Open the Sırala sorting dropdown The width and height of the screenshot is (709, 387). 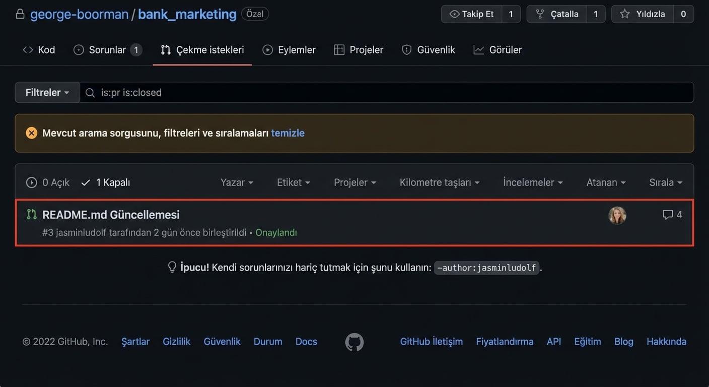pos(665,182)
